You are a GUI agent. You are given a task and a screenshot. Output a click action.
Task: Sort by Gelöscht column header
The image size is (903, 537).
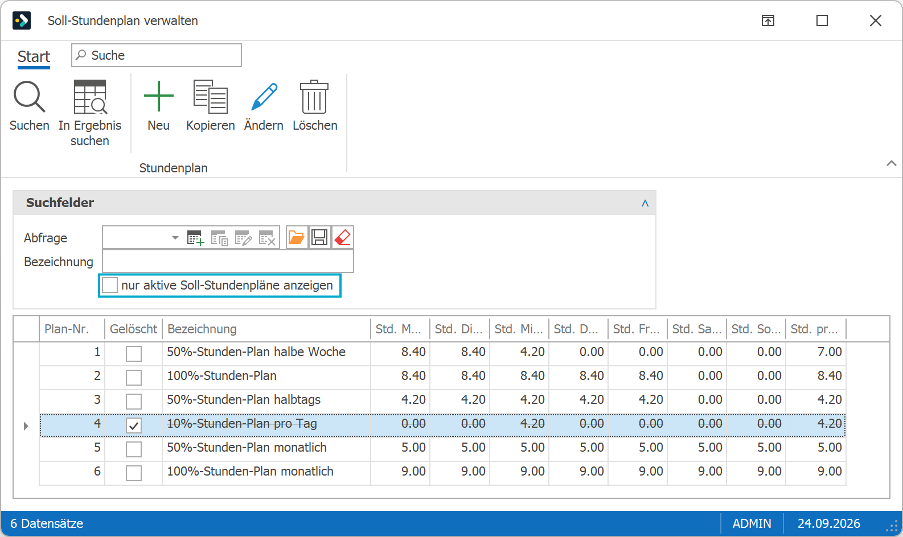[133, 329]
